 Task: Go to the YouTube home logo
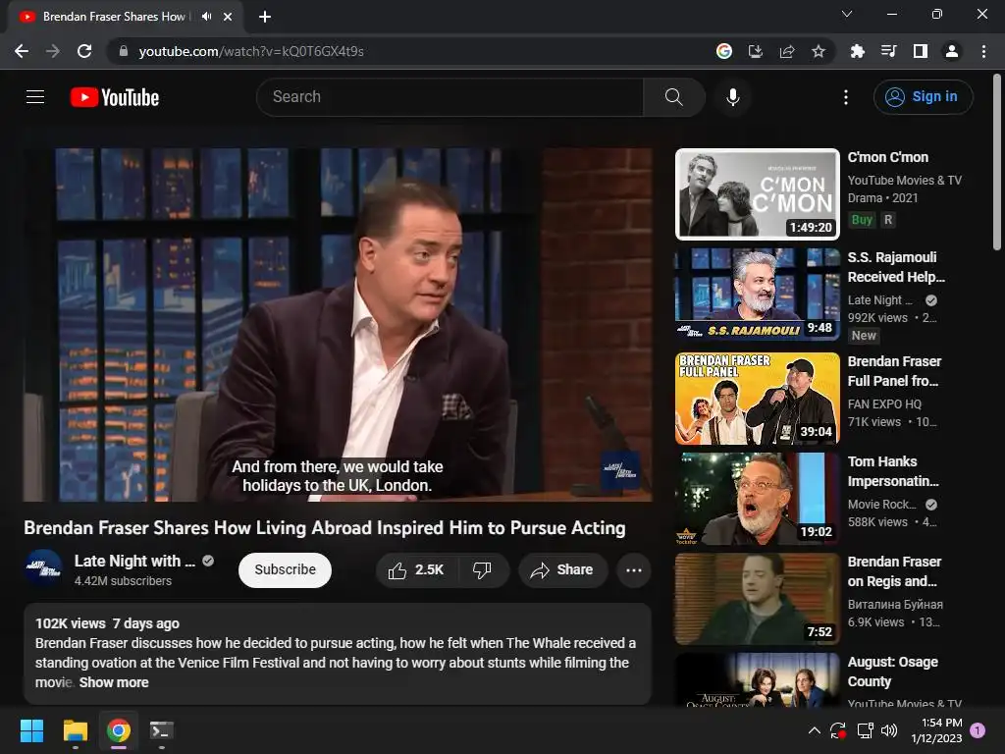click(115, 97)
